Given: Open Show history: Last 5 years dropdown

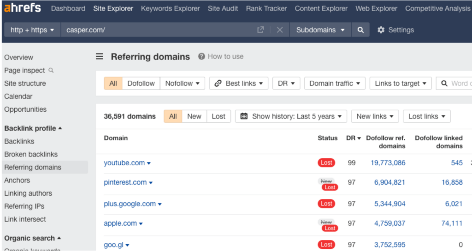Looking at the screenshot, I should click(x=291, y=116).
